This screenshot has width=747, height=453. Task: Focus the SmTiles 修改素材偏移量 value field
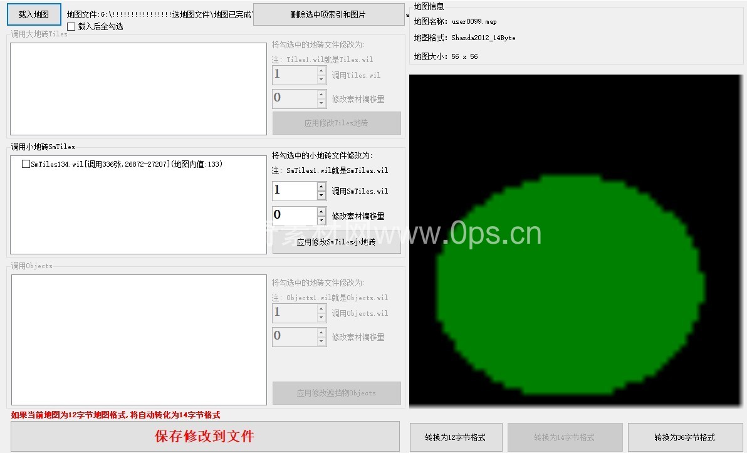click(x=294, y=216)
